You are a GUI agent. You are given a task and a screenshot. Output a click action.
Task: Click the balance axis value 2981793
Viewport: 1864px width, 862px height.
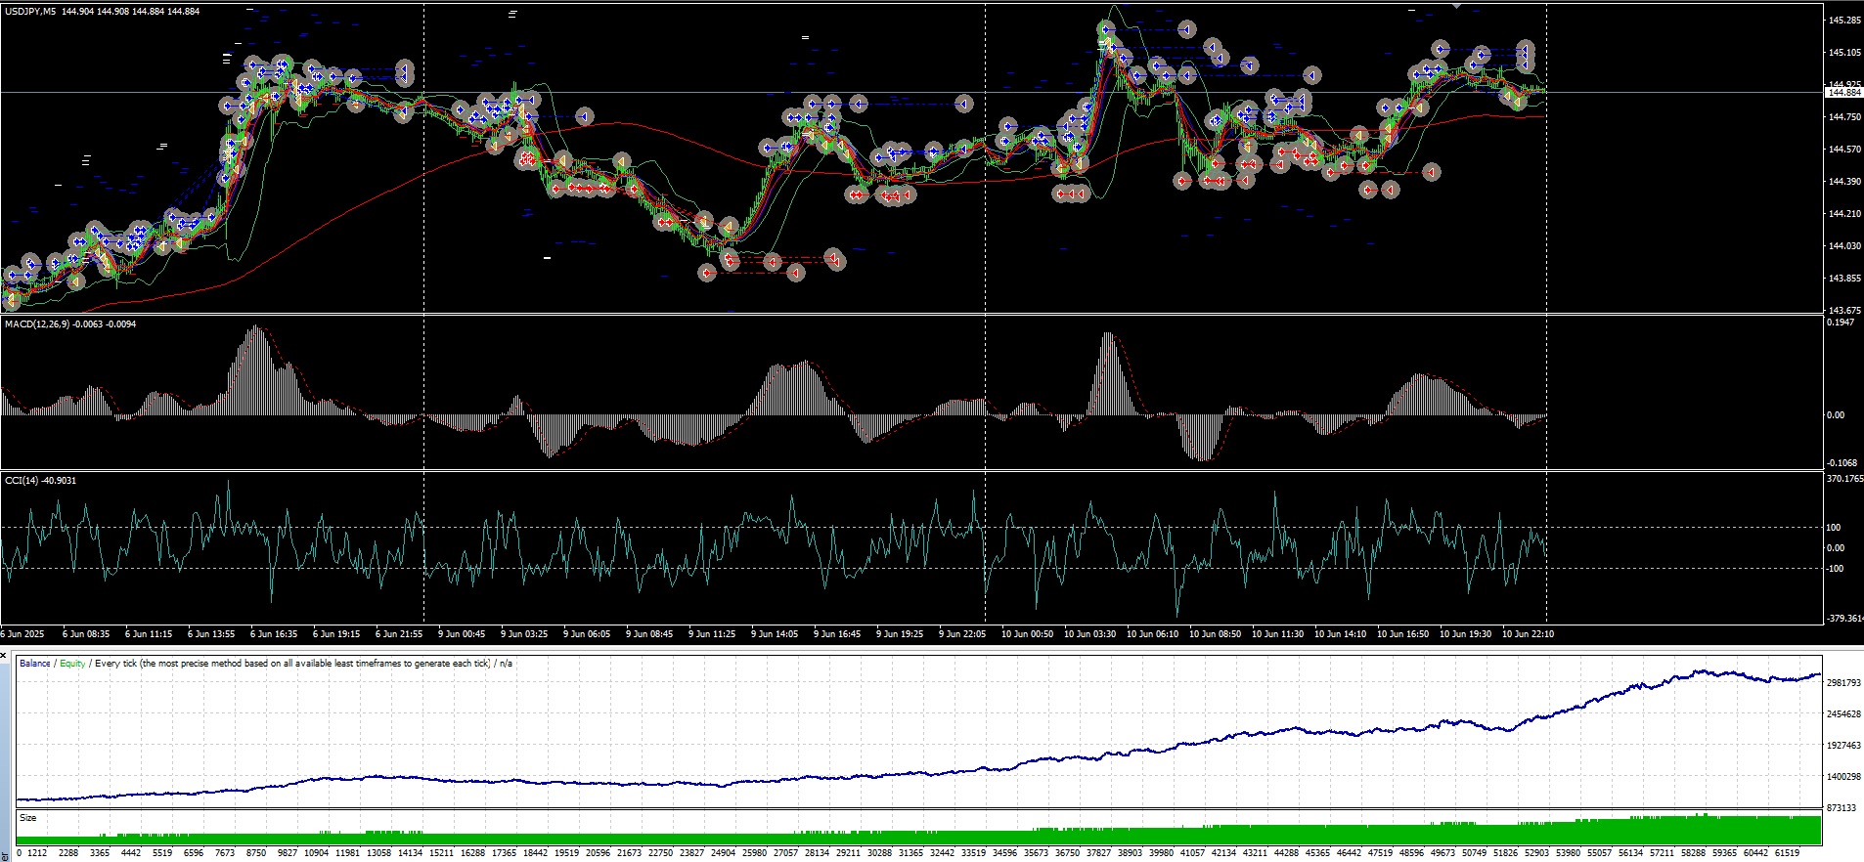(x=1843, y=683)
